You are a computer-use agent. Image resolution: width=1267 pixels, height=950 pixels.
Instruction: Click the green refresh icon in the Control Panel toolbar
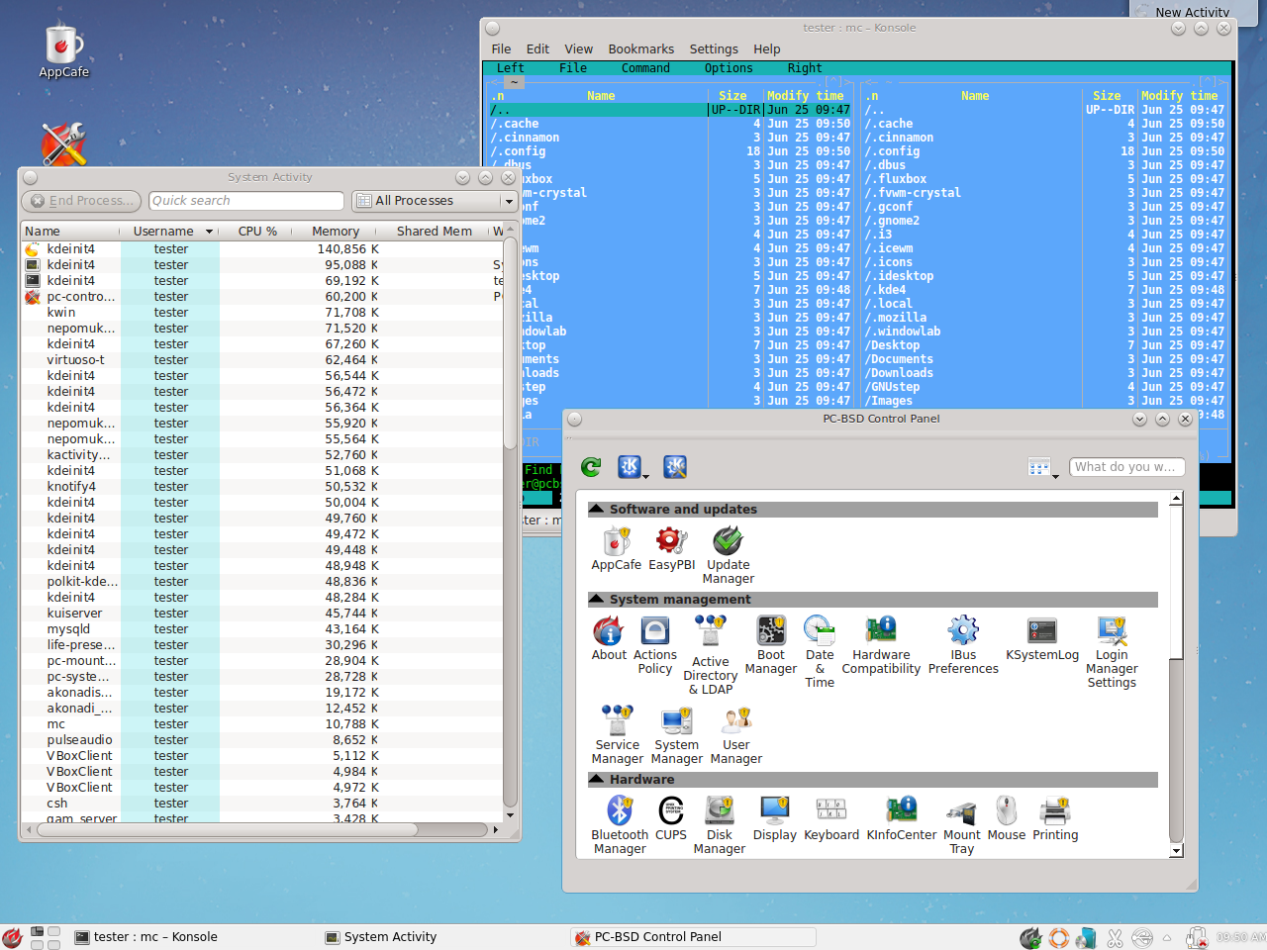(591, 467)
